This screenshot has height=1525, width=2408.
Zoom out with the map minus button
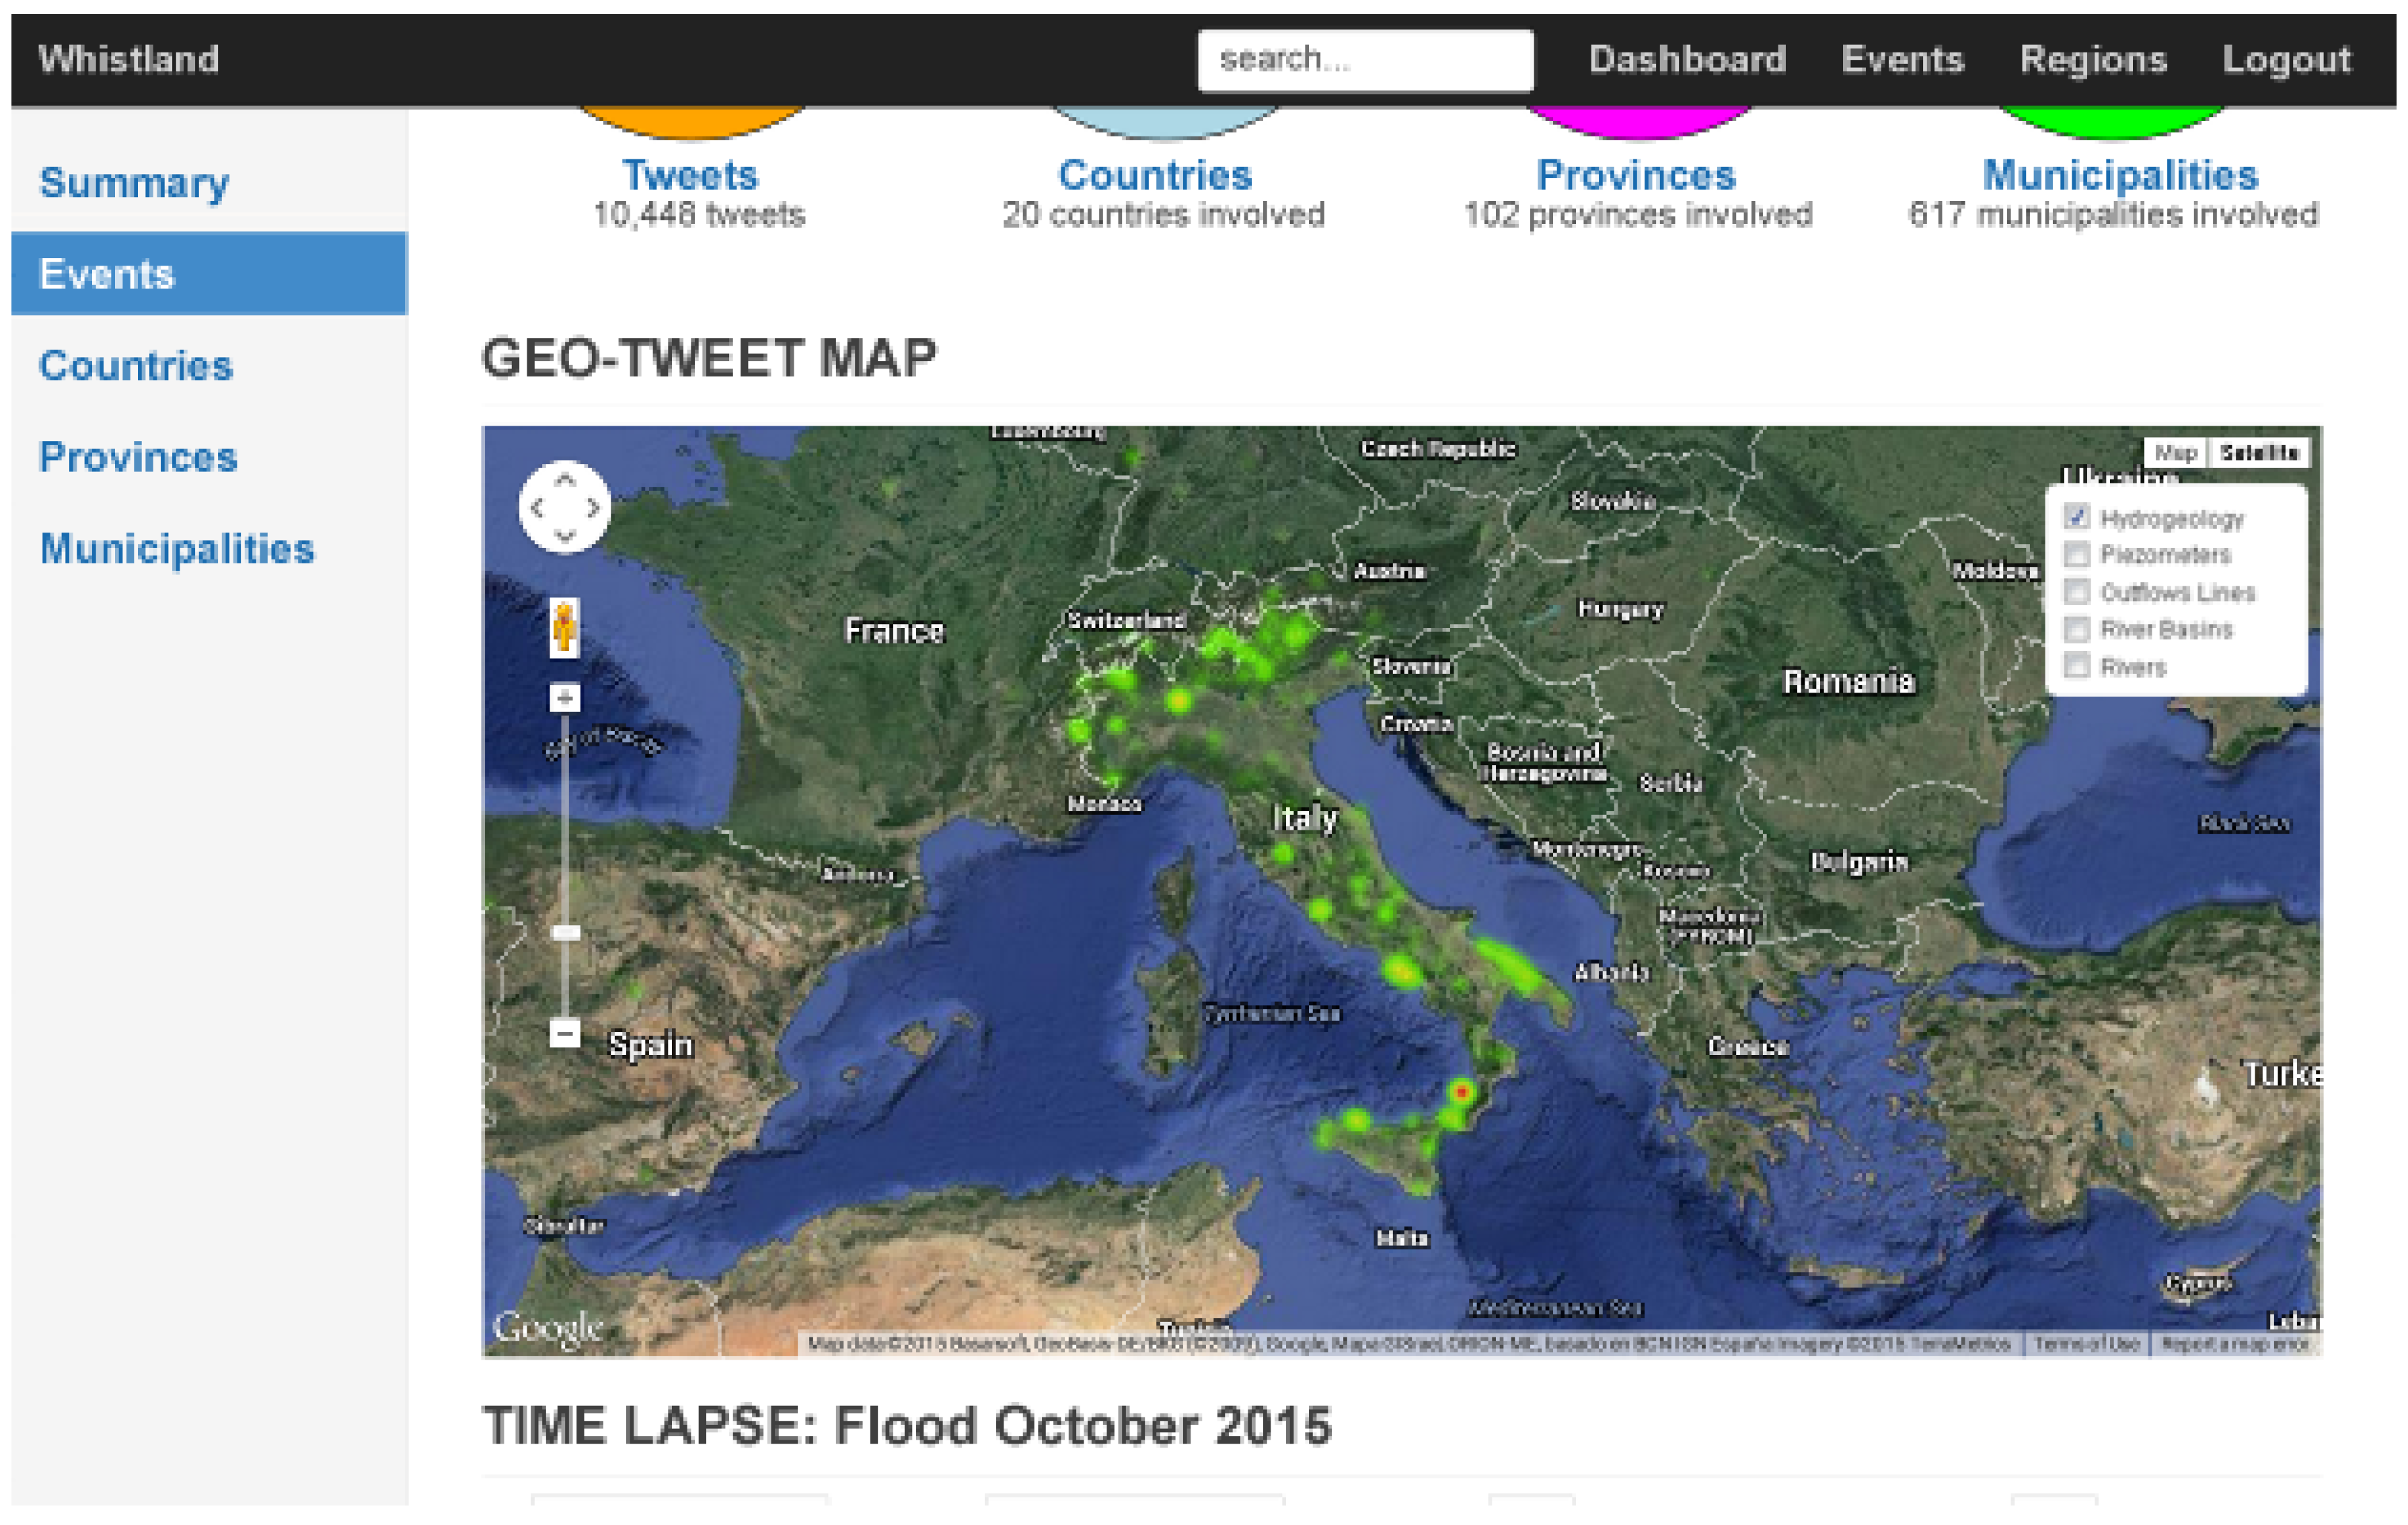coord(565,1032)
